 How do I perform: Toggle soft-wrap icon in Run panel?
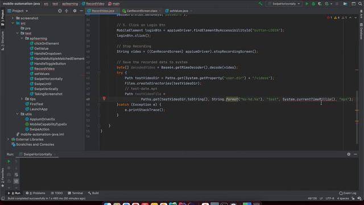point(16,175)
